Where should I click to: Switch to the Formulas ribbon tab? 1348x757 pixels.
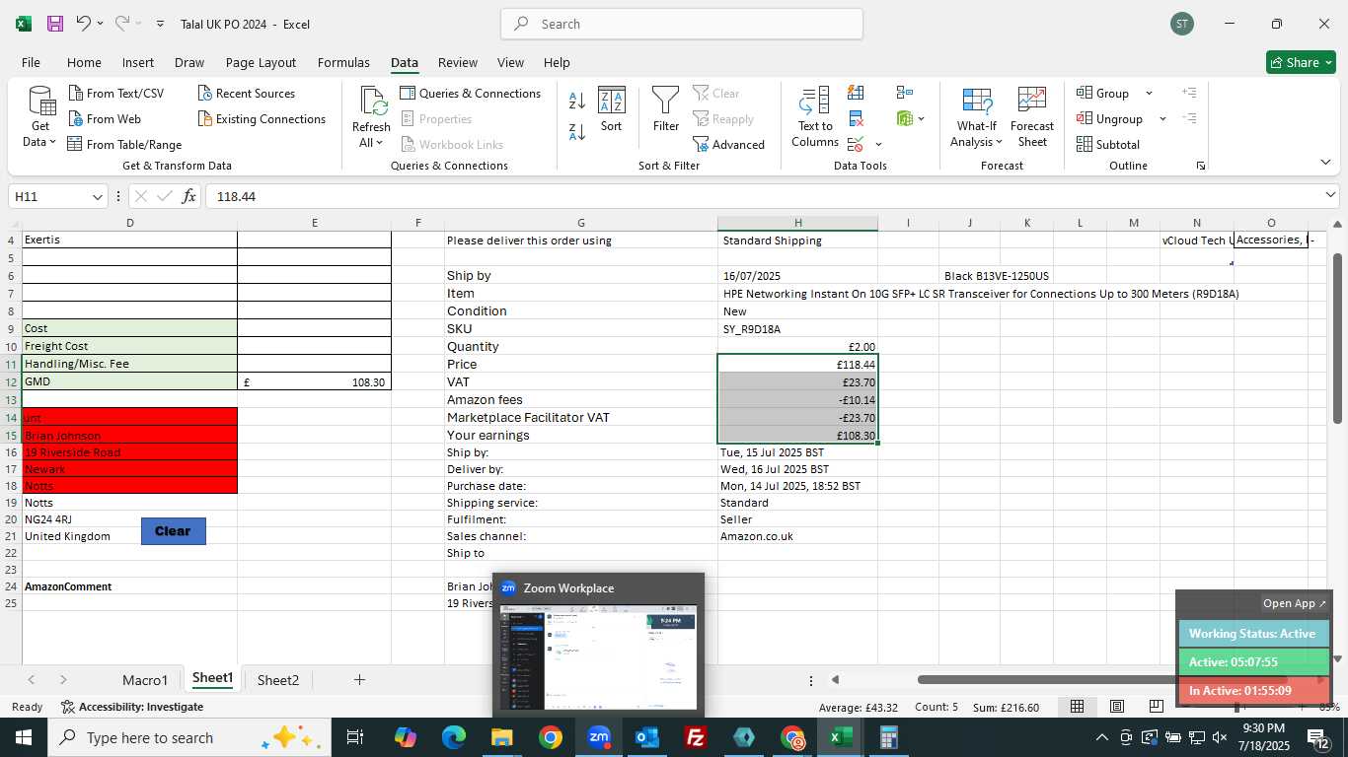(x=343, y=62)
